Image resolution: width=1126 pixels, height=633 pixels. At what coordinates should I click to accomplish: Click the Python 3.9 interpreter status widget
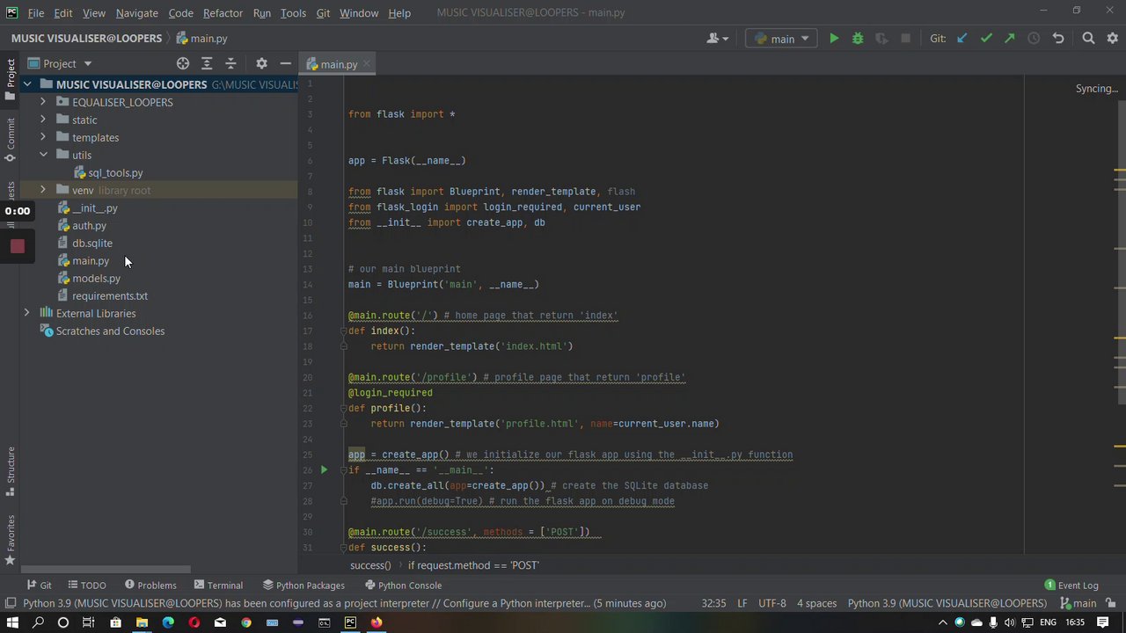pos(947,603)
